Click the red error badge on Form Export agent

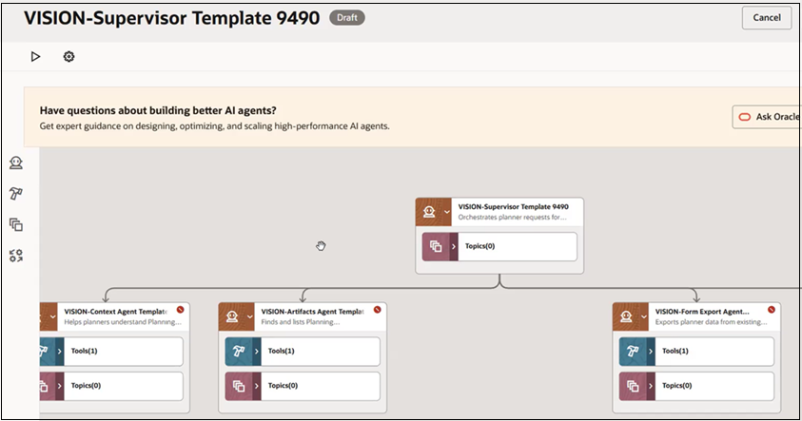(772, 310)
